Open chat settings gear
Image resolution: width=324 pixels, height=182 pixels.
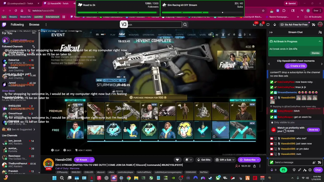(310, 170)
